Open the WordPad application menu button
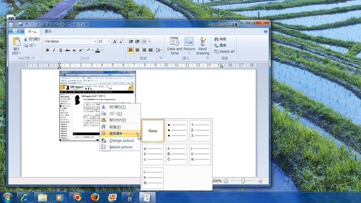 [x=16, y=32]
